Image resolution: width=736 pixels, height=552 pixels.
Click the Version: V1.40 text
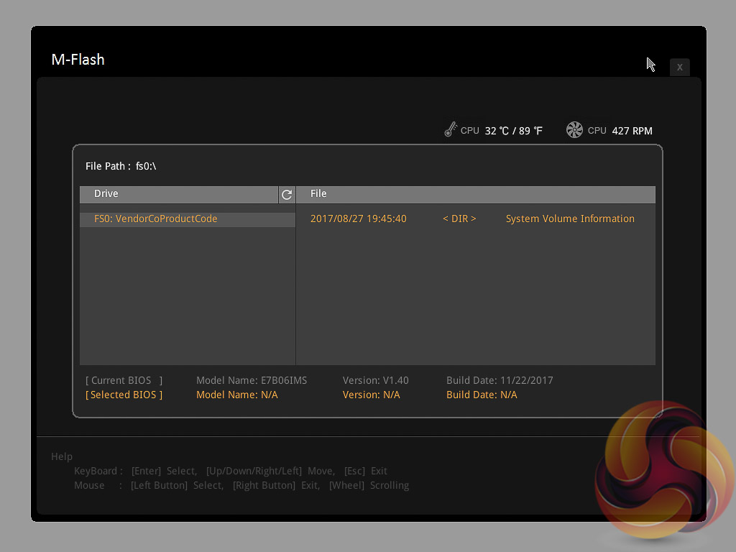[x=375, y=380]
